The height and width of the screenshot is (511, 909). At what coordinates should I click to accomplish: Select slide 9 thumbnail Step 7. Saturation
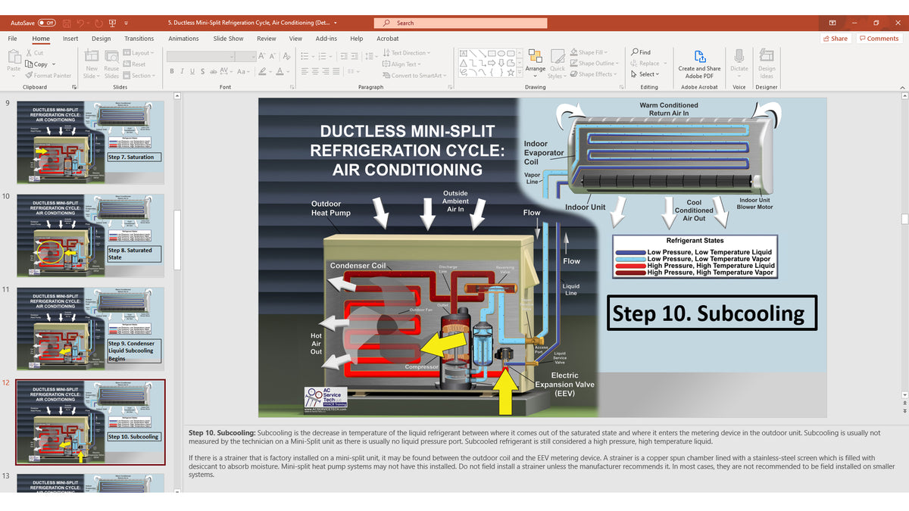click(x=89, y=142)
